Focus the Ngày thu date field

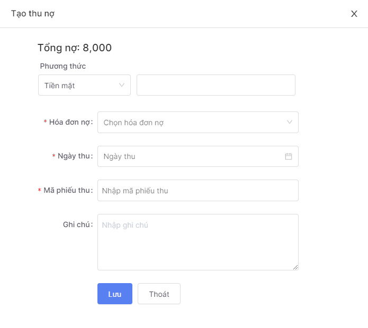click(191, 156)
